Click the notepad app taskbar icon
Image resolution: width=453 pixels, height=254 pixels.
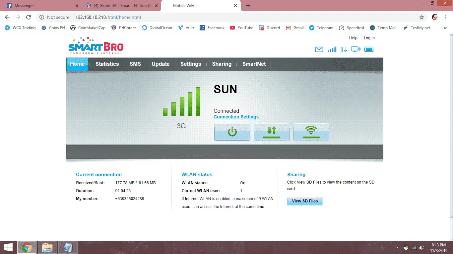point(68,247)
